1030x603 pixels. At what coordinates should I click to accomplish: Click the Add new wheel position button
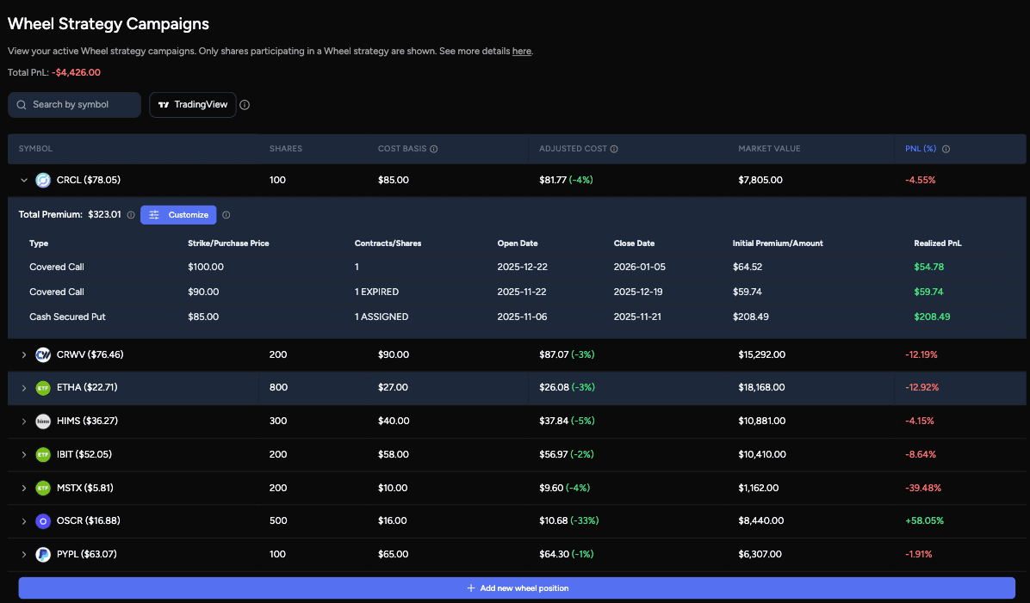[515, 588]
